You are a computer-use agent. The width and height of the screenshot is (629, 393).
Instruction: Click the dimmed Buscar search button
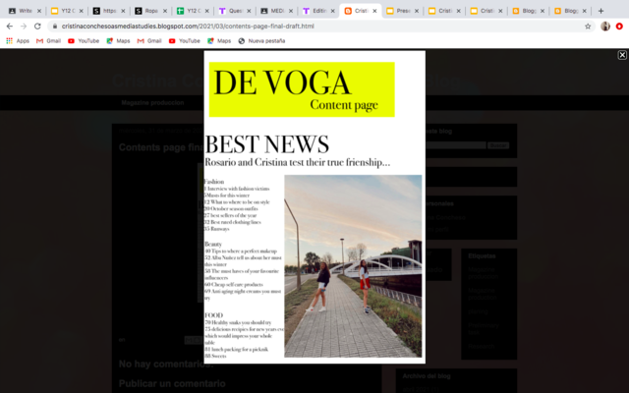(x=498, y=145)
